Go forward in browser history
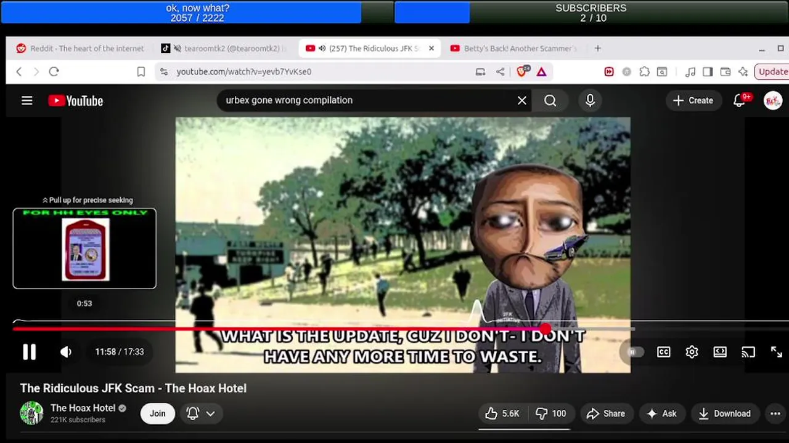 pos(36,72)
